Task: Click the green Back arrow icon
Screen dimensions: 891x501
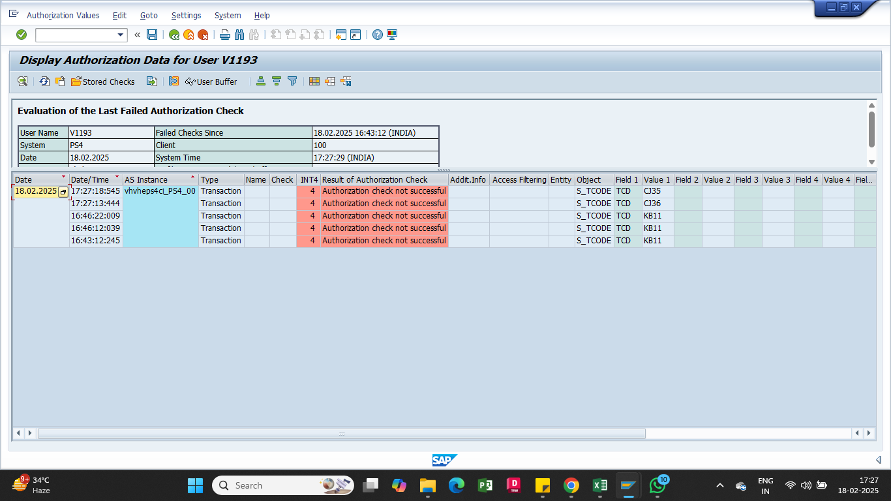Action: point(174,35)
